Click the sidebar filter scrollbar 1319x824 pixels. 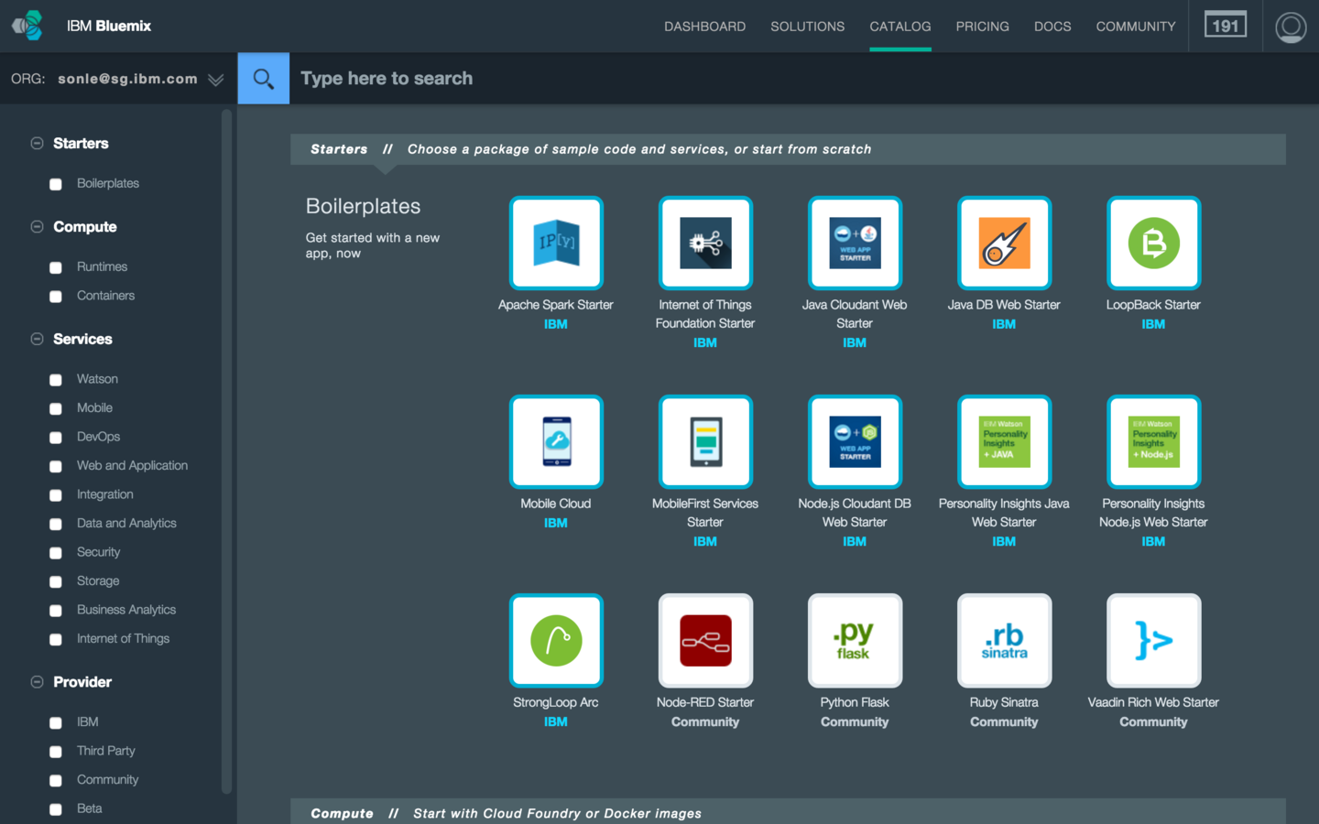[x=226, y=451]
